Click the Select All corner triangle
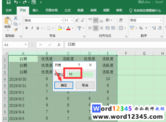This screenshot has height=122, width=166. (6, 53)
